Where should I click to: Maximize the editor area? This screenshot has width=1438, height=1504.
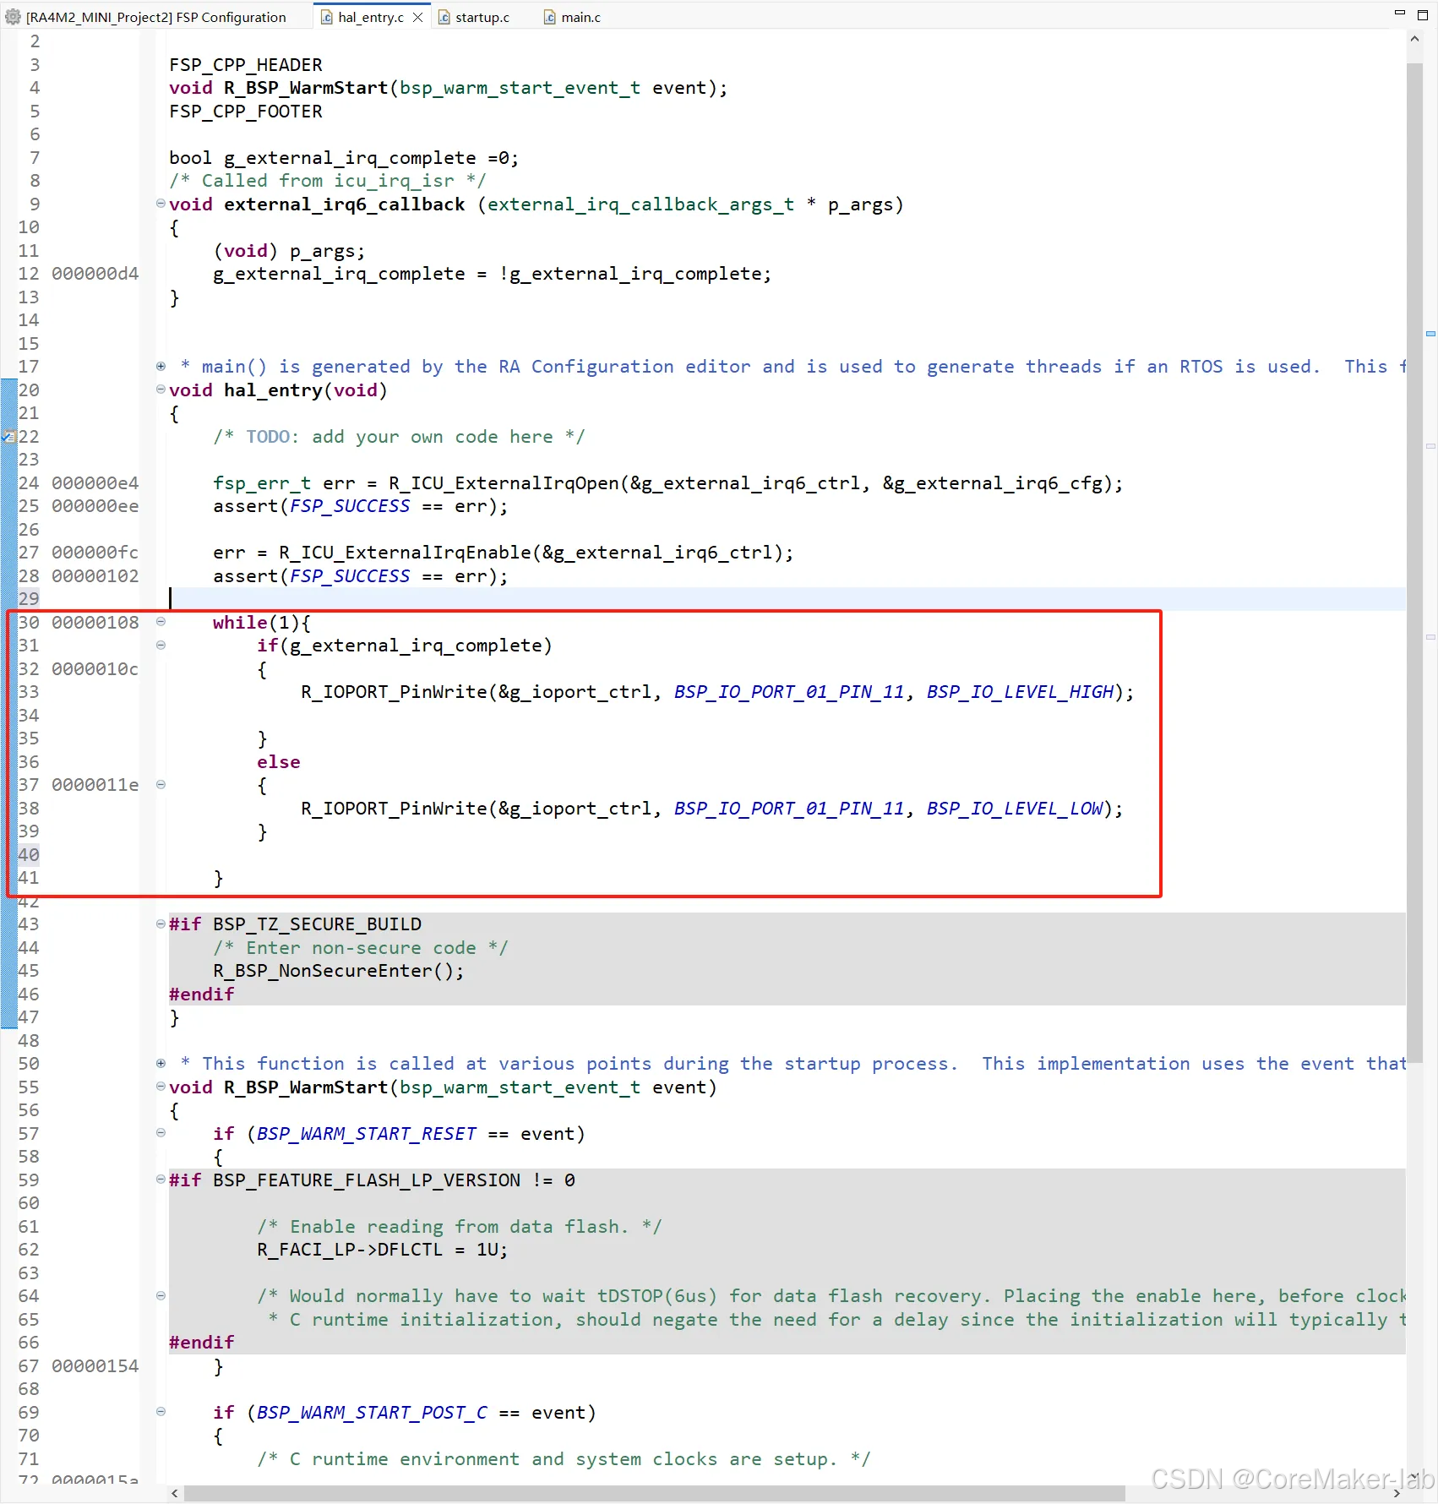coord(1423,15)
